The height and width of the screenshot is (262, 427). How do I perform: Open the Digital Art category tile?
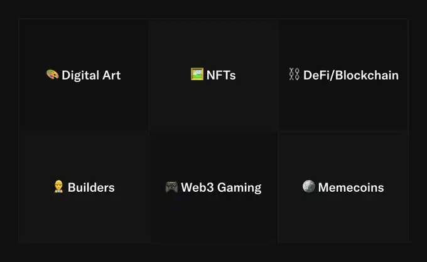(84, 100)
